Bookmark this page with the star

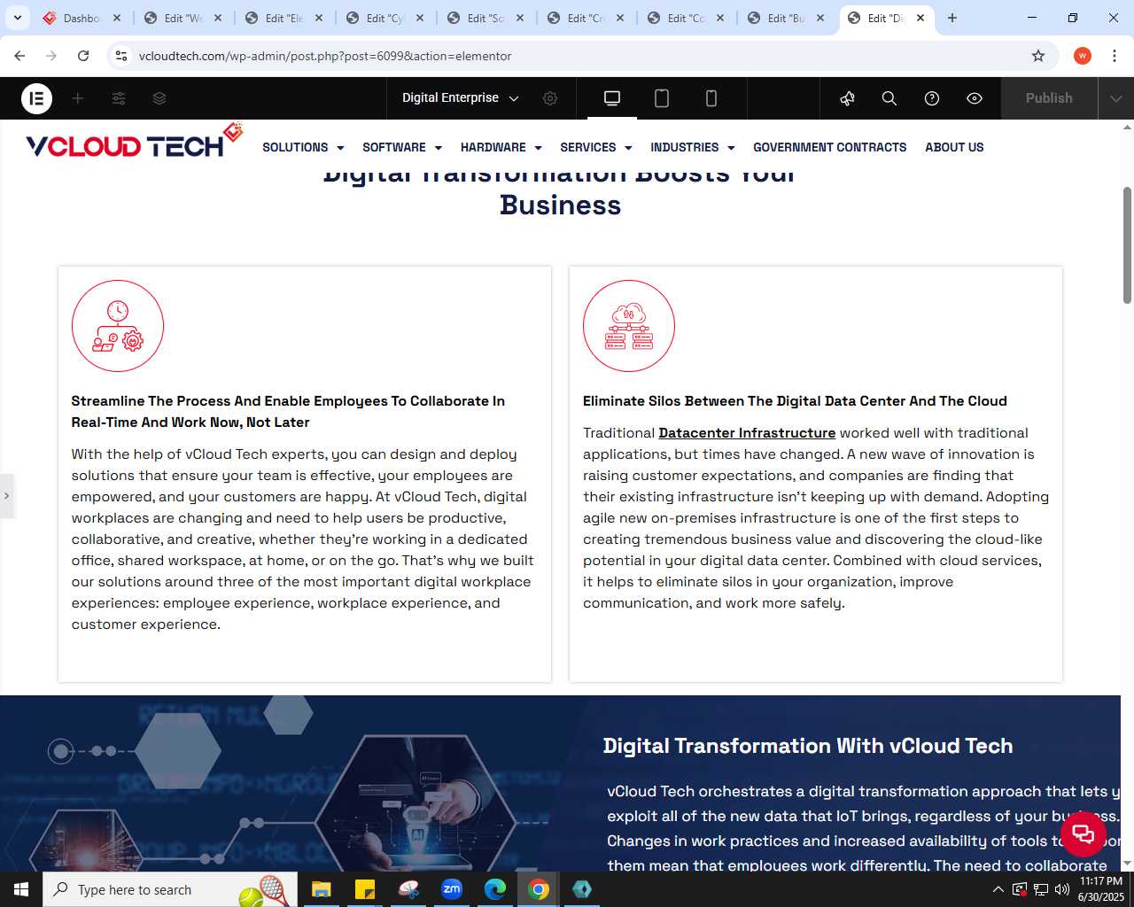[1038, 56]
